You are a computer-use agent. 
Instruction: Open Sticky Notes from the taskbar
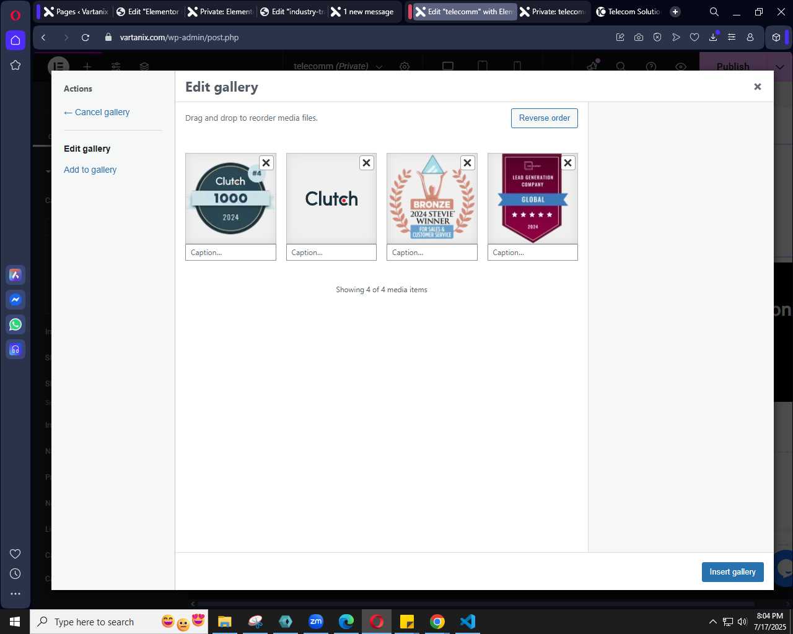click(407, 622)
